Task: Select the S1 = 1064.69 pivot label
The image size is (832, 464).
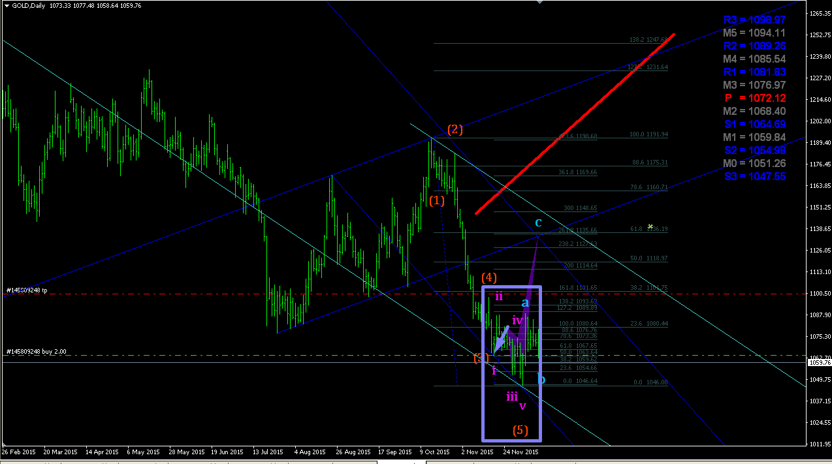Action: (x=754, y=124)
